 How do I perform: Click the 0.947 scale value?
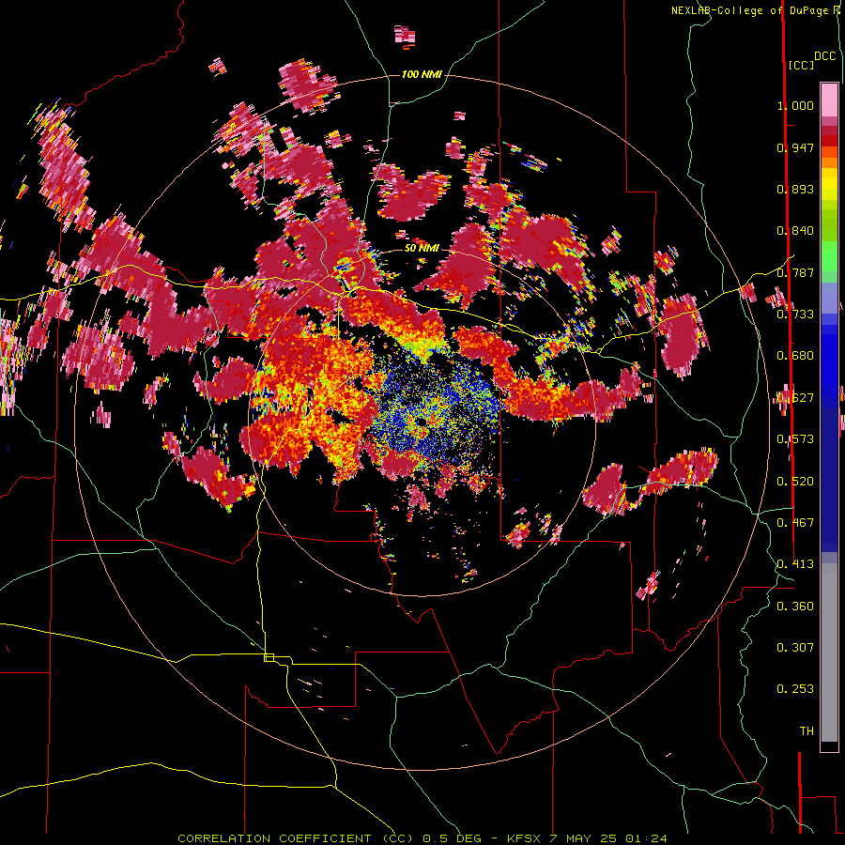tap(795, 147)
